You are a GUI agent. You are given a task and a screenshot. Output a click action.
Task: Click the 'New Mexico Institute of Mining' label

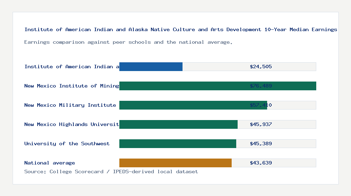coord(72,86)
